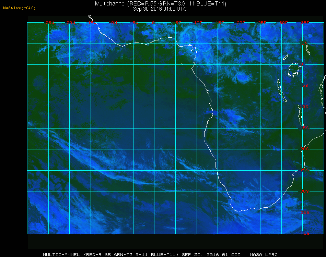Click the Lake Victoria outline on map
This screenshot has height=257, width=326.
(x=294, y=70)
